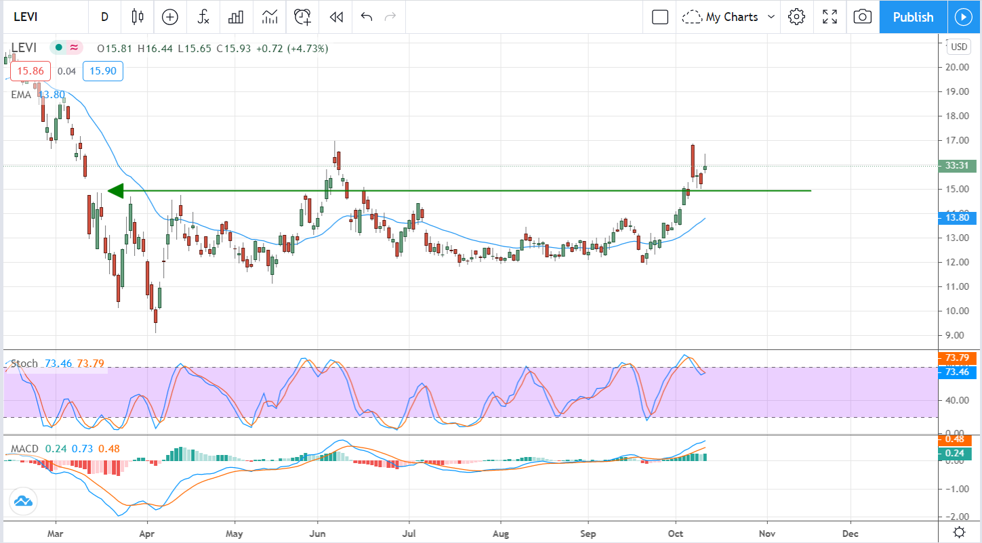Open the indicator templates icon
The height and width of the screenshot is (543, 982).
tap(270, 17)
